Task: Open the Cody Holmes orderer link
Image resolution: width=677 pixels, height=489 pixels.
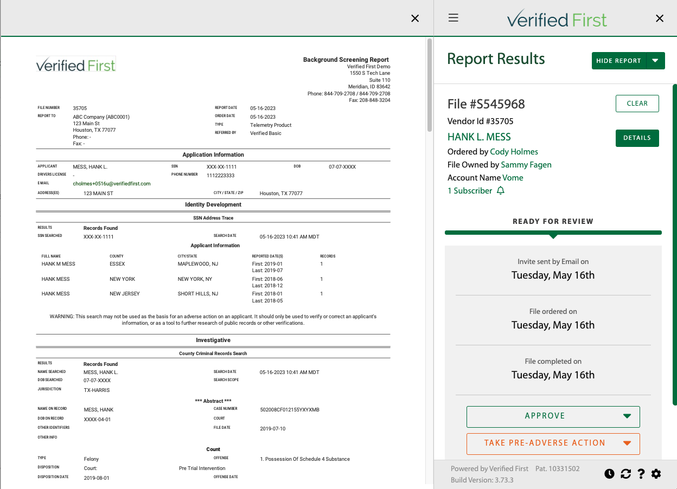Action: [x=514, y=152]
